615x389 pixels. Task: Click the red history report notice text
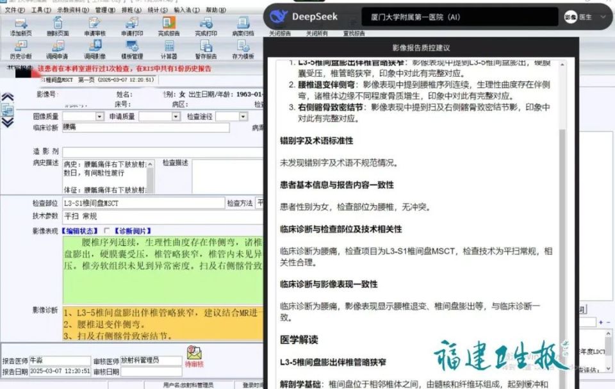point(124,69)
